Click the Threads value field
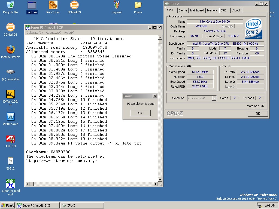This screenshot has height=209, width=279. pos(260,98)
